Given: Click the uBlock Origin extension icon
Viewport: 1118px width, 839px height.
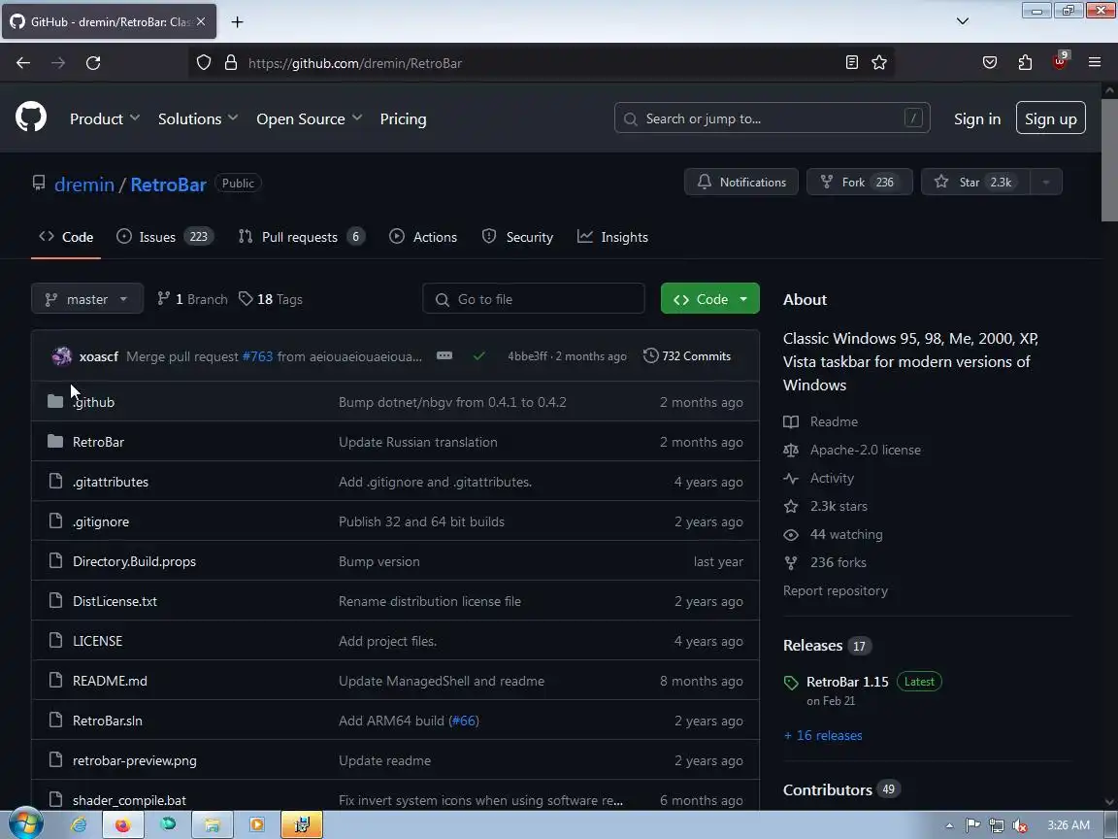Looking at the screenshot, I should [x=1060, y=62].
